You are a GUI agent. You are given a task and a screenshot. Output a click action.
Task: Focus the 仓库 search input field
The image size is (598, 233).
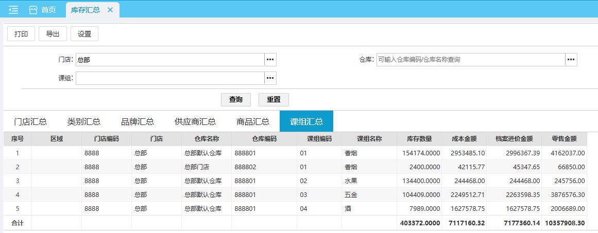pos(470,60)
